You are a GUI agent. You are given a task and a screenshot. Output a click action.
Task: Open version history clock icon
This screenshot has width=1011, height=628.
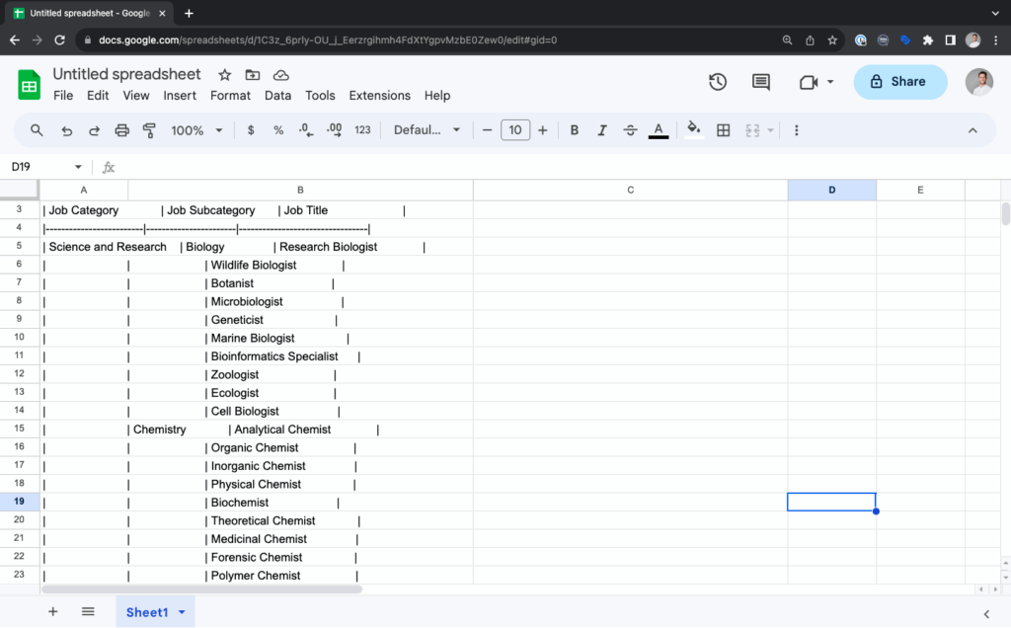tap(718, 82)
